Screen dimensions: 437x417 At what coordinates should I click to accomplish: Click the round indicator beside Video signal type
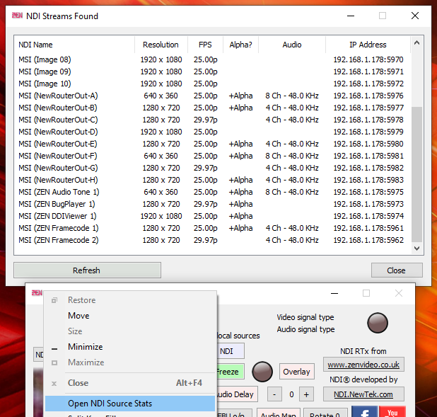click(378, 323)
